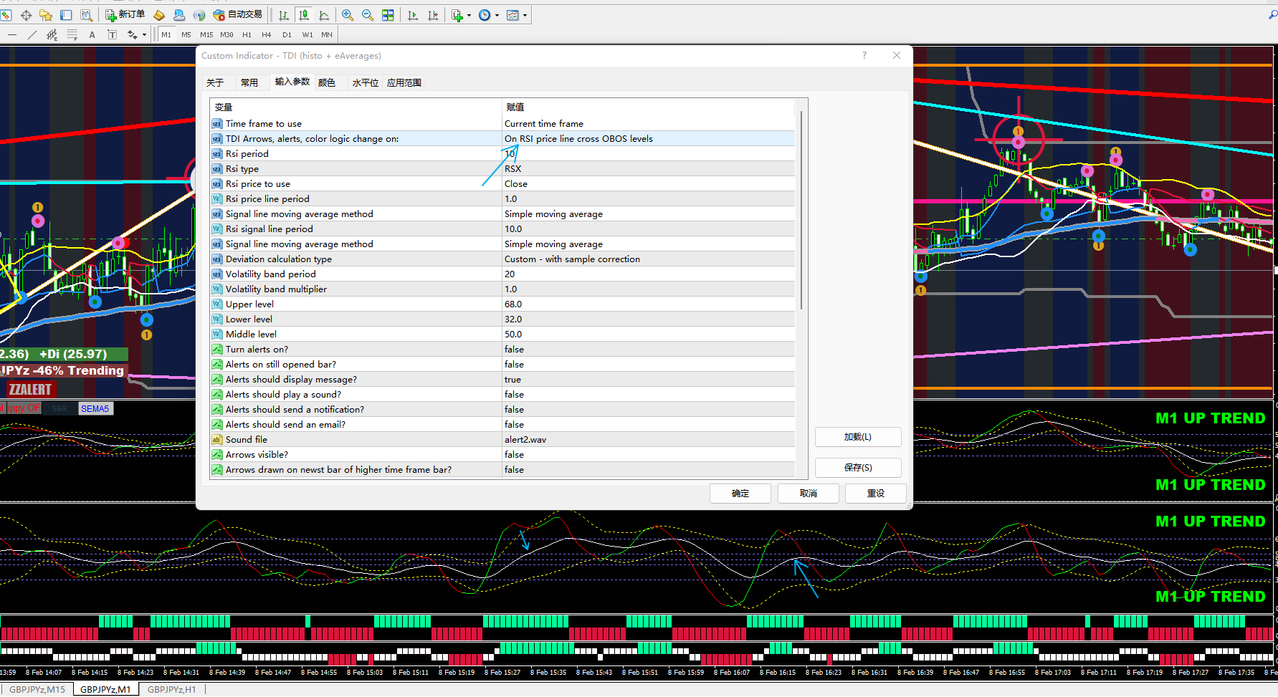Zoom out using the magnifier minus icon

pyautogui.click(x=368, y=15)
